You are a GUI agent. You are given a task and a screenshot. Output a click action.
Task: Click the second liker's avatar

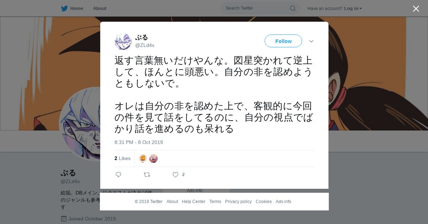[153, 159]
